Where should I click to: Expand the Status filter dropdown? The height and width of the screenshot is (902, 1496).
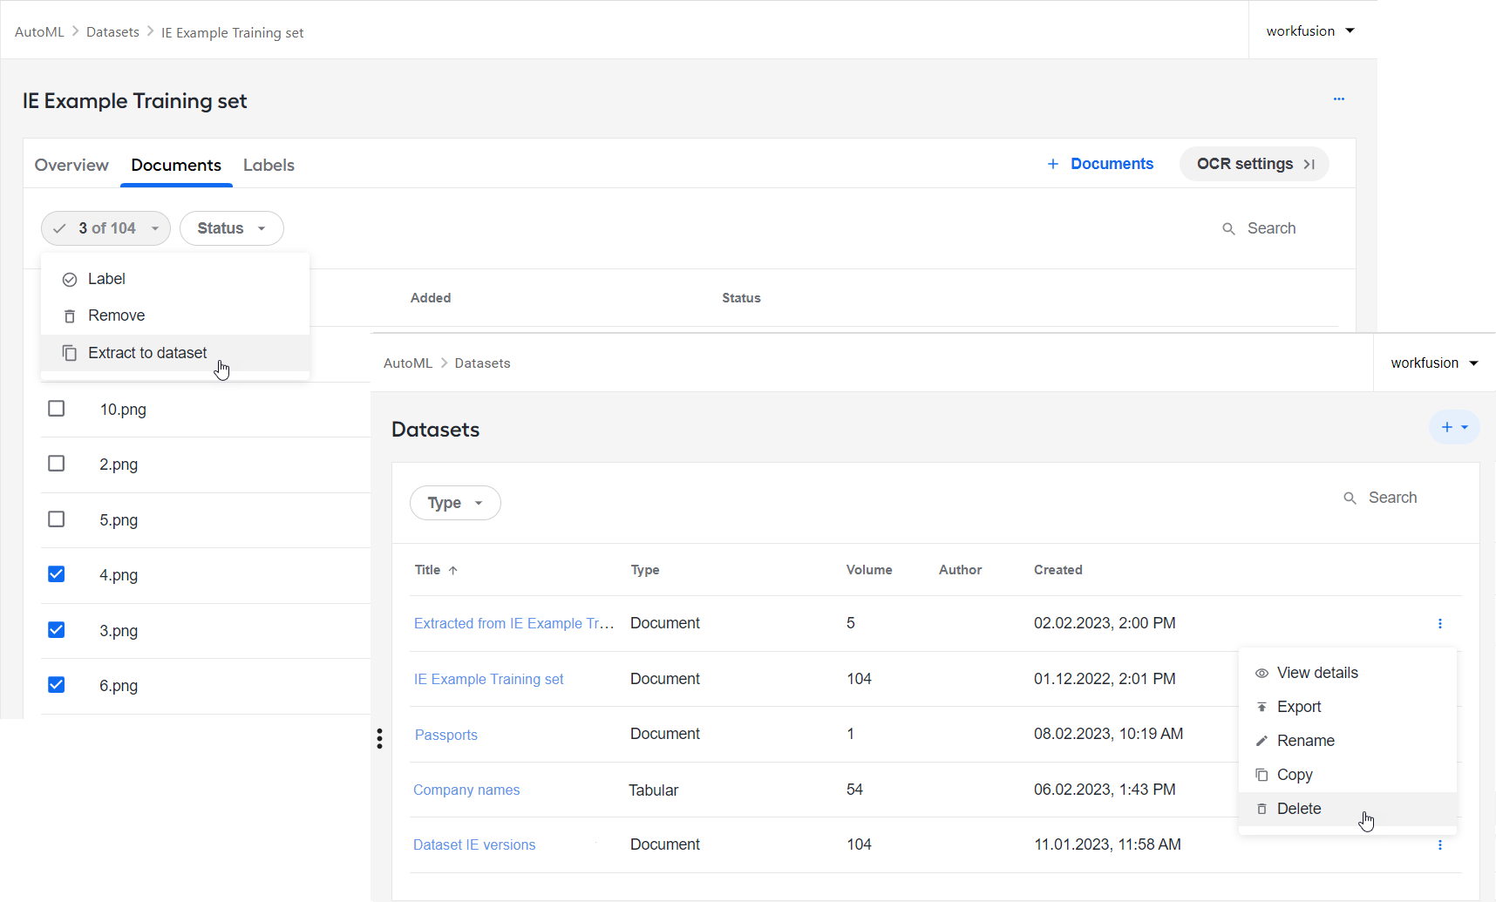click(231, 228)
